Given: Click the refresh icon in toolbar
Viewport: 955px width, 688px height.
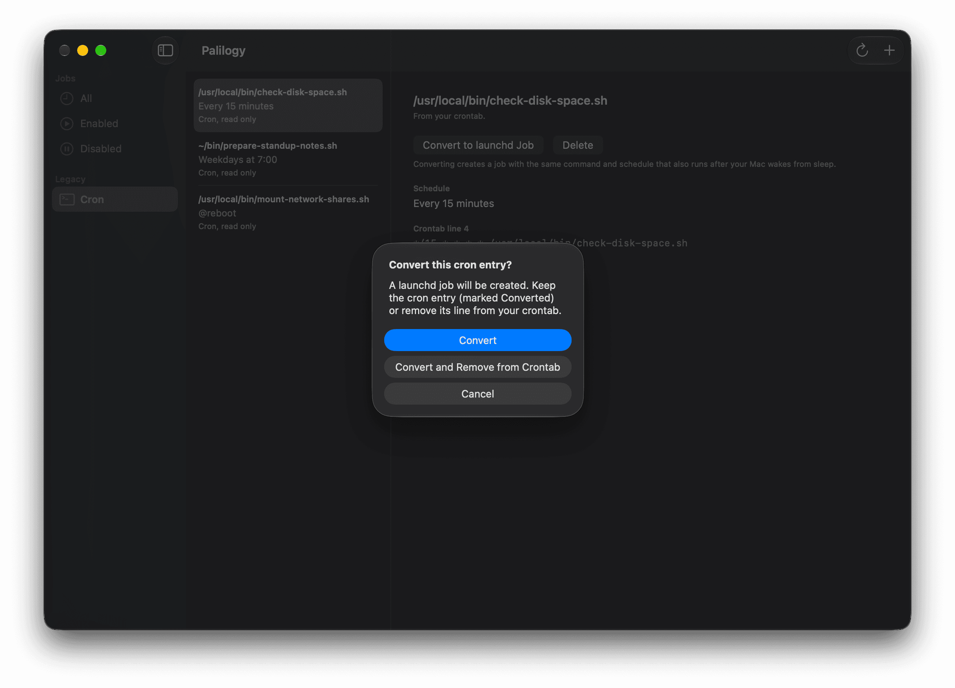Looking at the screenshot, I should tap(862, 50).
